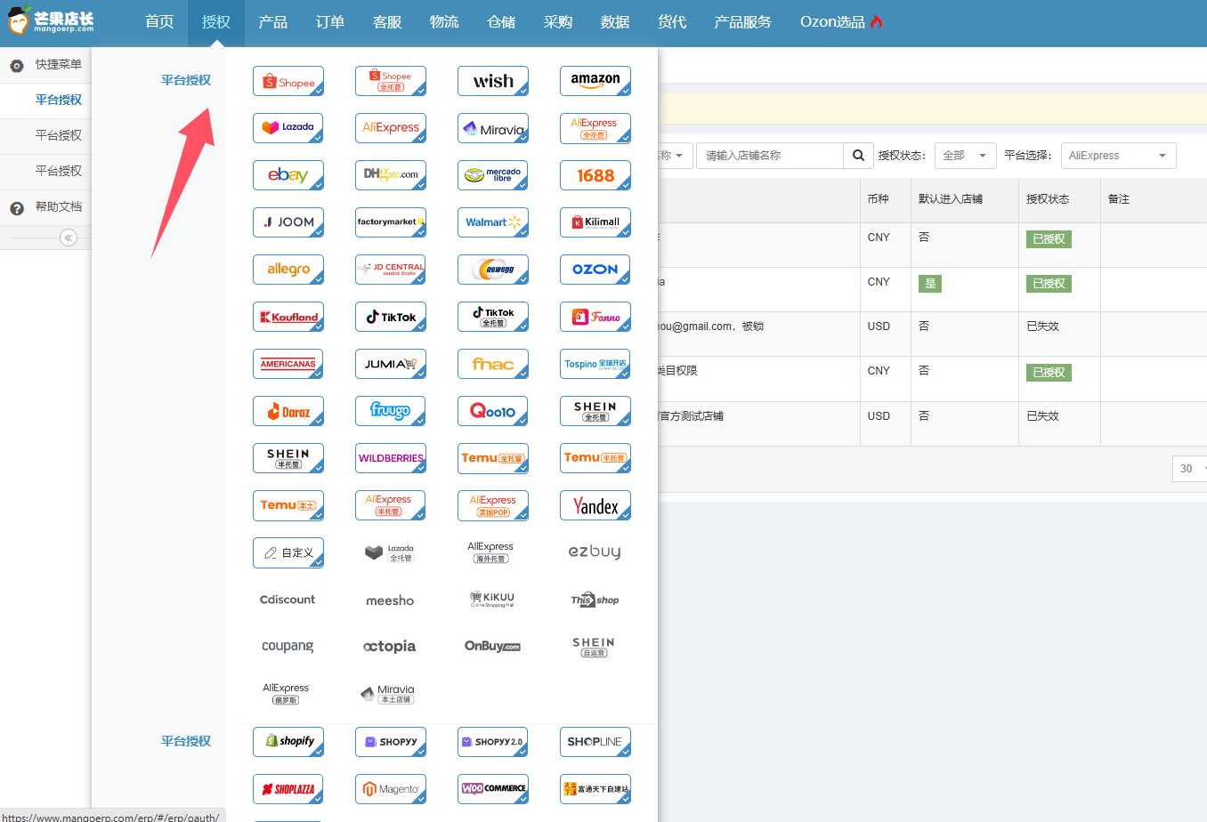This screenshot has width=1207, height=822.
Task: Open the JOOM platform
Action: (x=288, y=222)
